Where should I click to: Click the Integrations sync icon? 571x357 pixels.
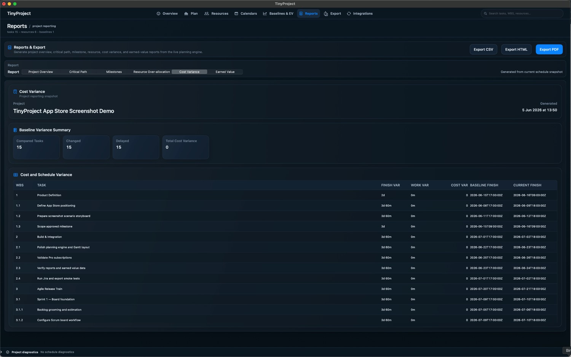pos(349,14)
